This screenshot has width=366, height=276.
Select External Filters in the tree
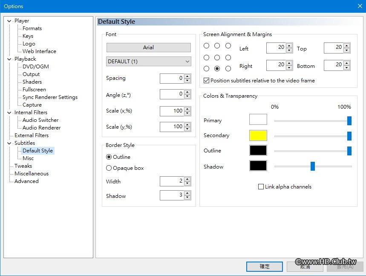pyautogui.click(x=31, y=135)
